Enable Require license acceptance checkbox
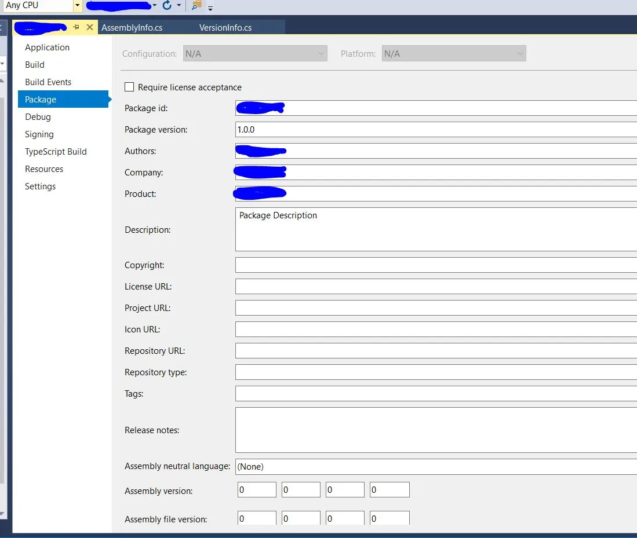 pos(129,87)
